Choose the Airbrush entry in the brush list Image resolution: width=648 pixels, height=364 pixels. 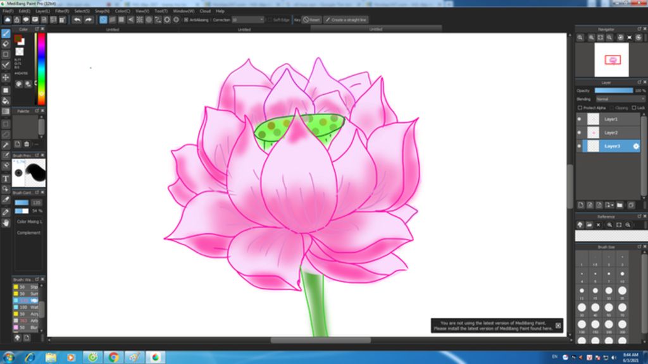(27, 320)
